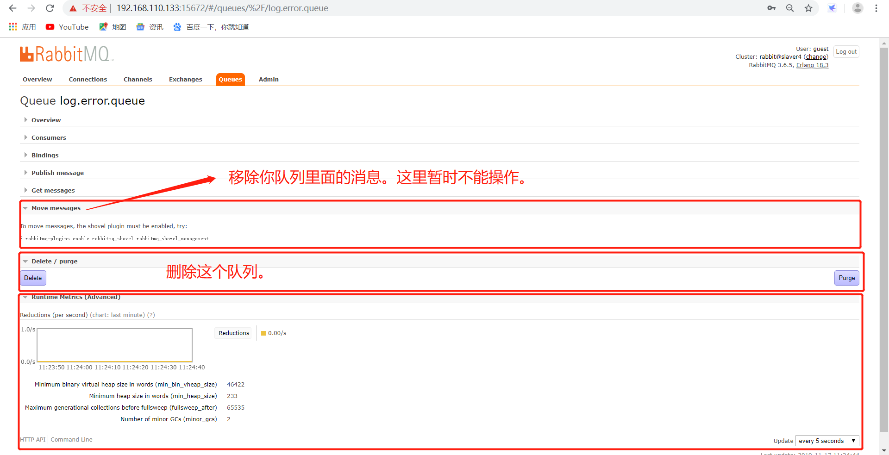Click the Purge button

coord(846,278)
